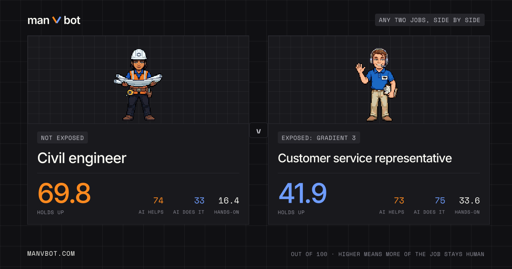Open the Civil engineer title
Image resolution: width=512 pixels, height=269 pixels.
(82, 158)
